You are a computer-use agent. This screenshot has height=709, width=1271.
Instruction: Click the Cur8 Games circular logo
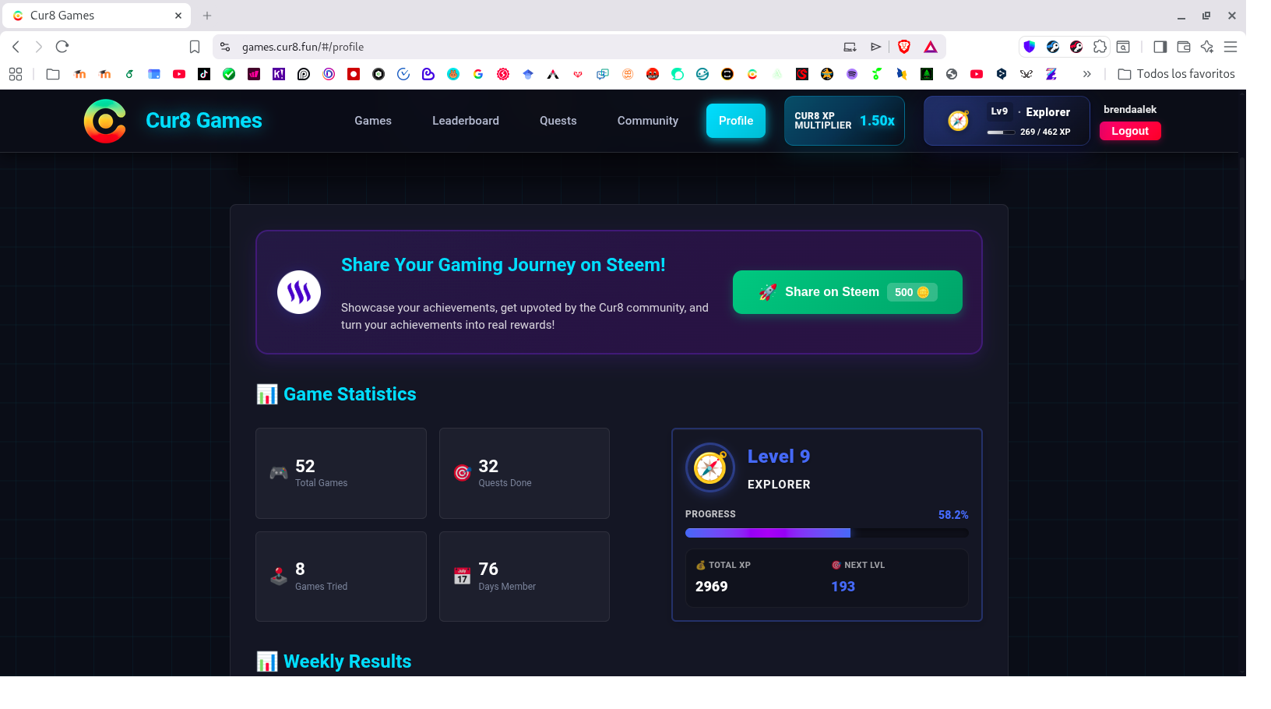pyautogui.click(x=105, y=121)
